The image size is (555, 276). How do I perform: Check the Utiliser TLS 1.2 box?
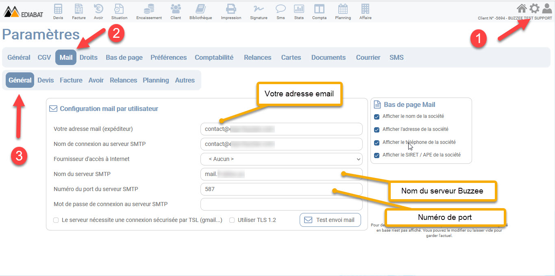click(232, 220)
